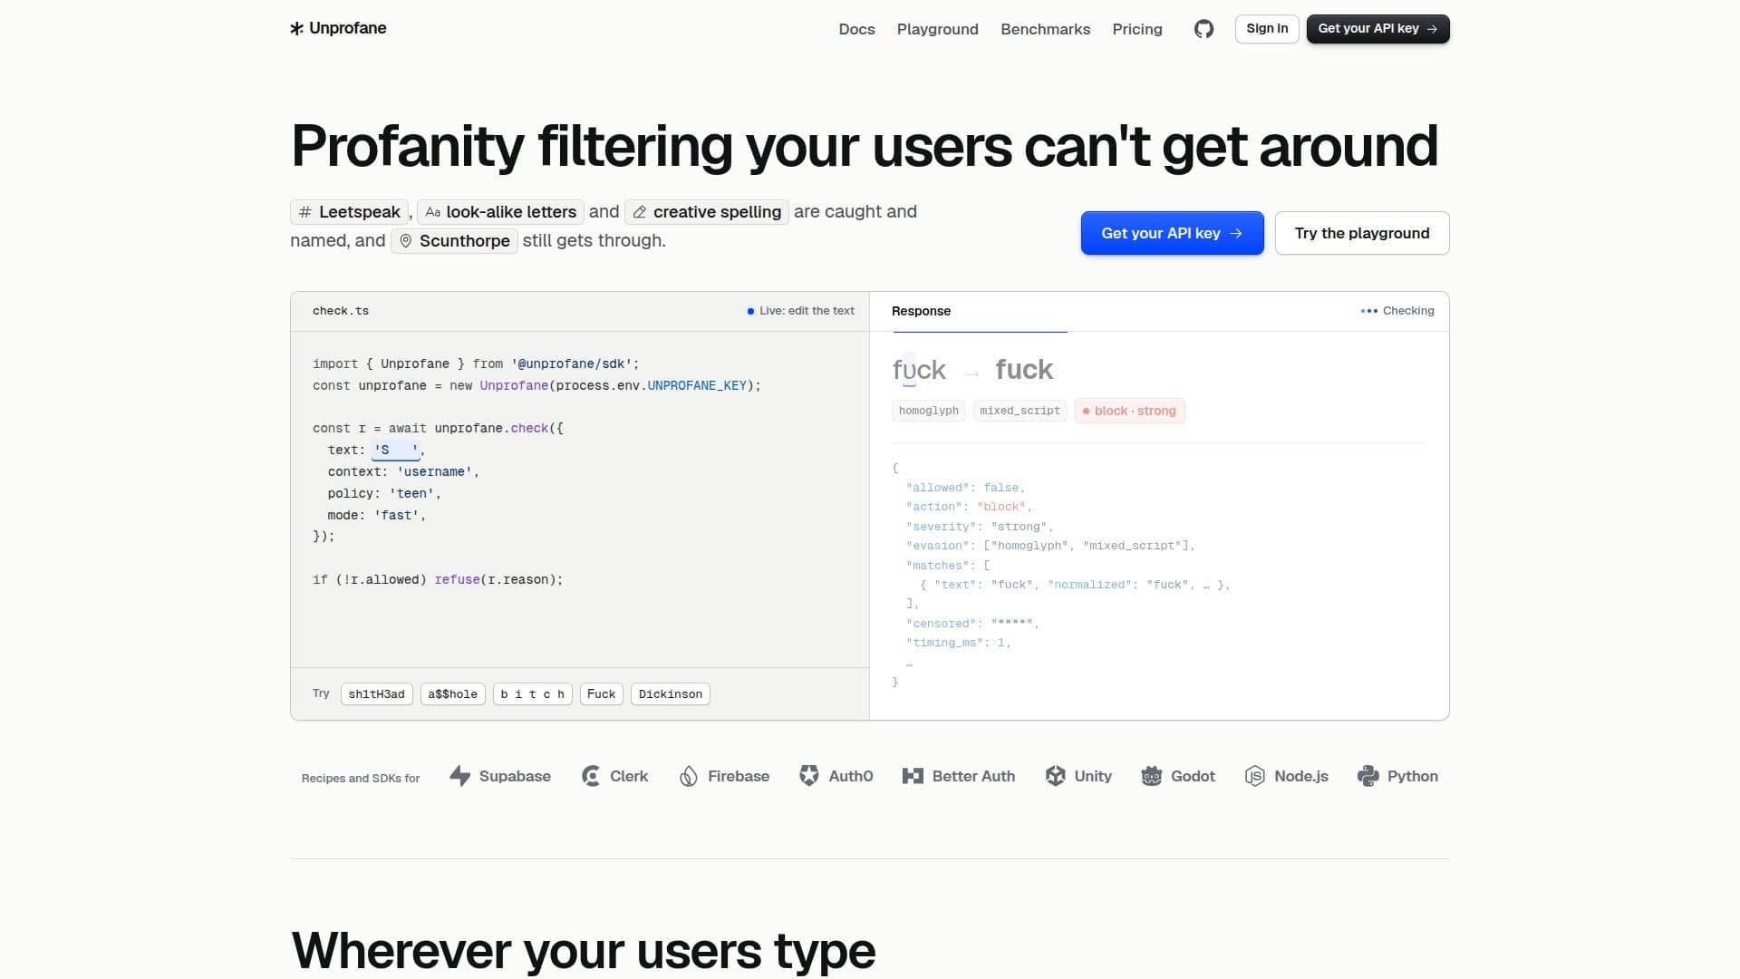1740x979 pixels.
Task: Click the editable text value field
Action: [x=396, y=450]
